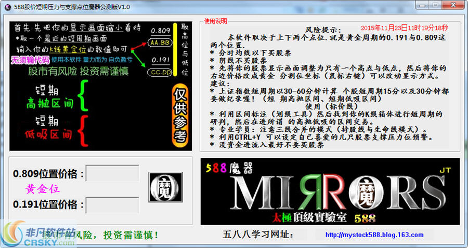
Task: Click the 阴线不买股票 line
Action: point(239,61)
